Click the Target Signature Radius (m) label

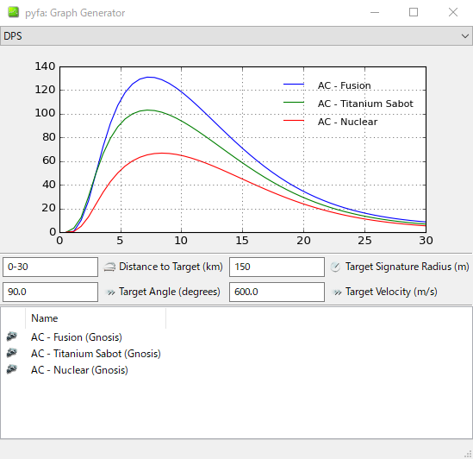pyautogui.click(x=408, y=267)
